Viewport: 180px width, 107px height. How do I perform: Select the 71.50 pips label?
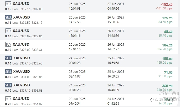pyautogui.click(x=166, y=76)
